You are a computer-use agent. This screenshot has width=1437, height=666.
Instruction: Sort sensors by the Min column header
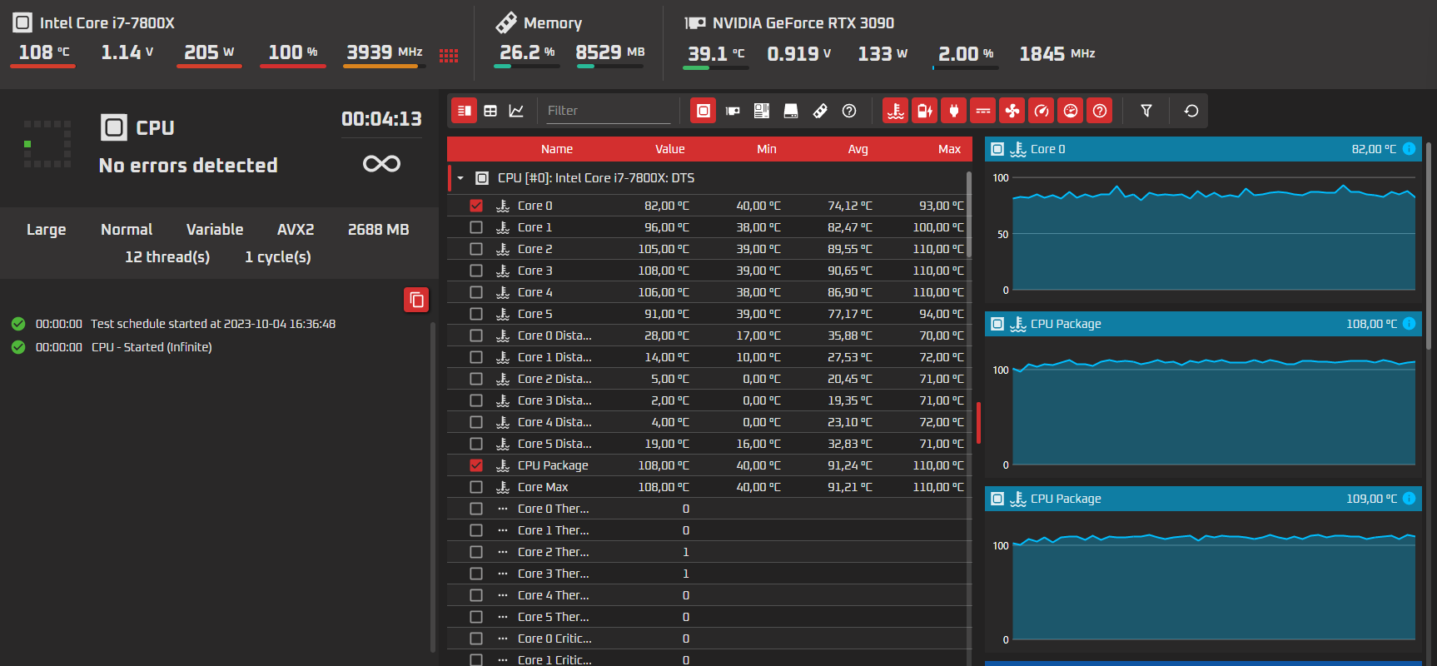click(x=767, y=149)
